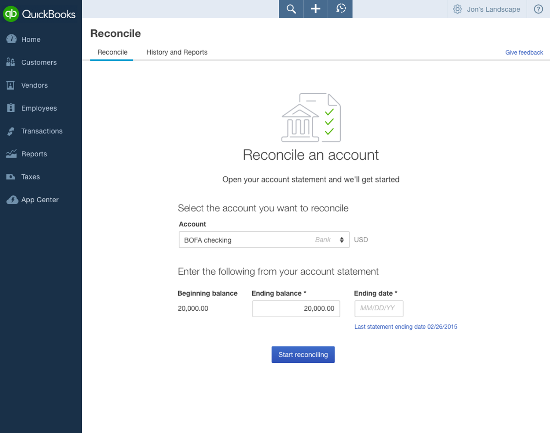Click the Transactions icon in sidebar
Image resolution: width=550 pixels, height=433 pixels.
(11, 131)
